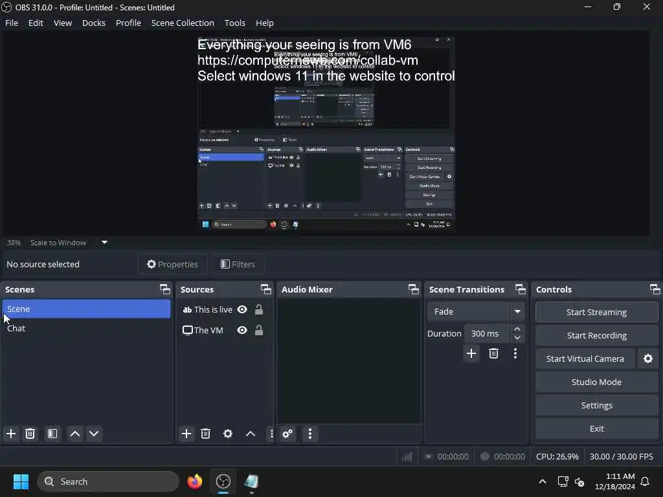Open virtual camera settings gear
Screen dimensions: 663x497
pyautogui.click(x=647, y=359)
